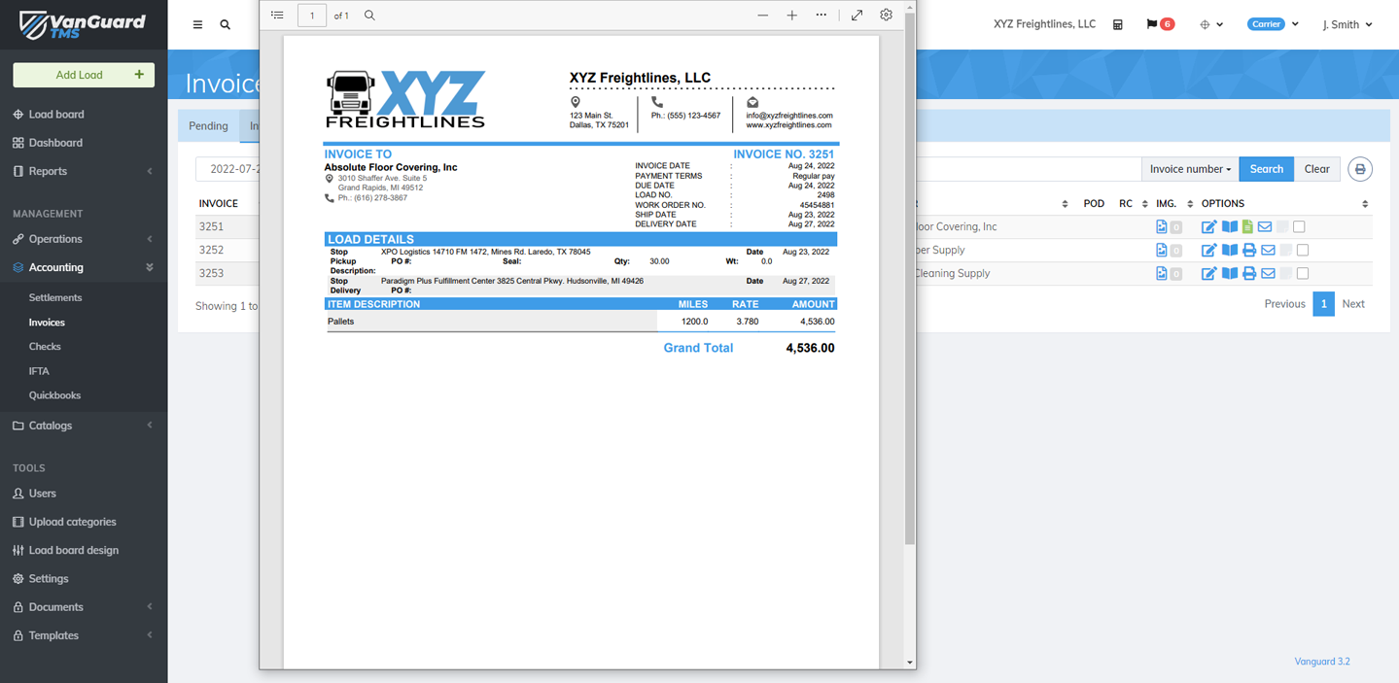Screen dimensions: 1399x683
Task: Click the PDF viewer vertical scrollbar
Action: pos(910,291)
